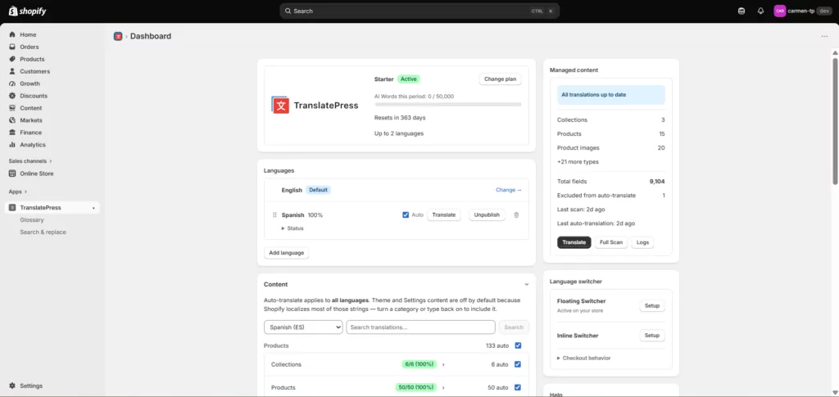Expand Collections 6/6 row arrow
The width and height of the screenshot is (839, 397).
tap(443, 364)
